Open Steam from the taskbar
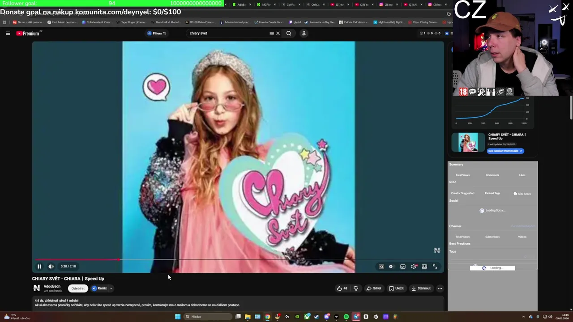The width and height of the screenshot is (573, 322). tap(316, 317)
